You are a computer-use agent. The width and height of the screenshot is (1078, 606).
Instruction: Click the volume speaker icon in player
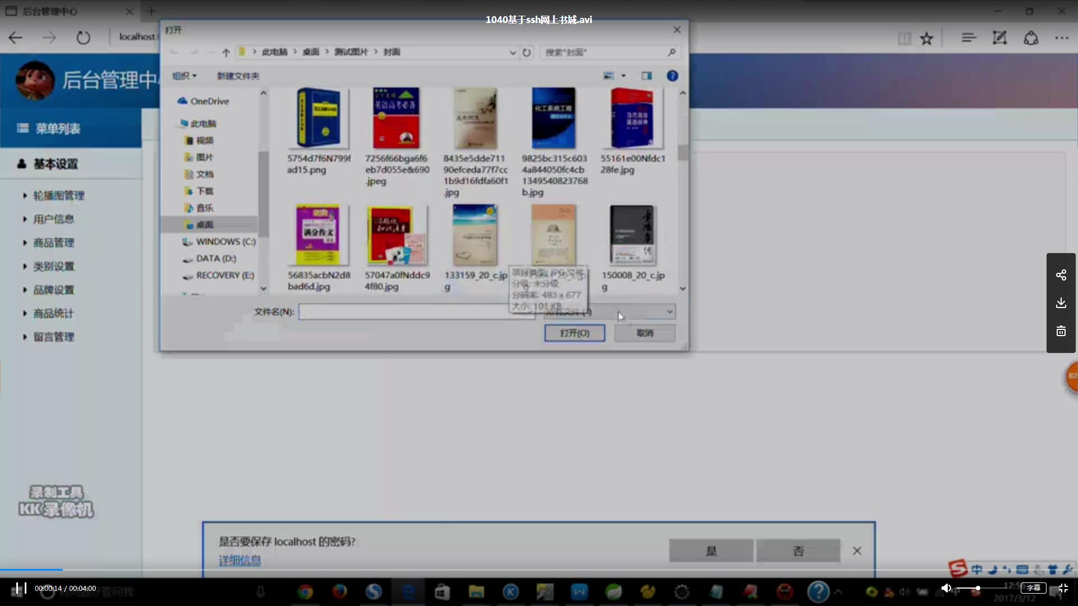[x=946, y=588]
